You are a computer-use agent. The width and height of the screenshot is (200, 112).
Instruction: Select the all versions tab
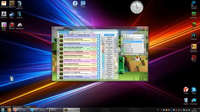pyautogui.click(x=64, y=32)
